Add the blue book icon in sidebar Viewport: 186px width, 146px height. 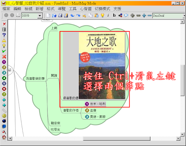tap(4, 126)
